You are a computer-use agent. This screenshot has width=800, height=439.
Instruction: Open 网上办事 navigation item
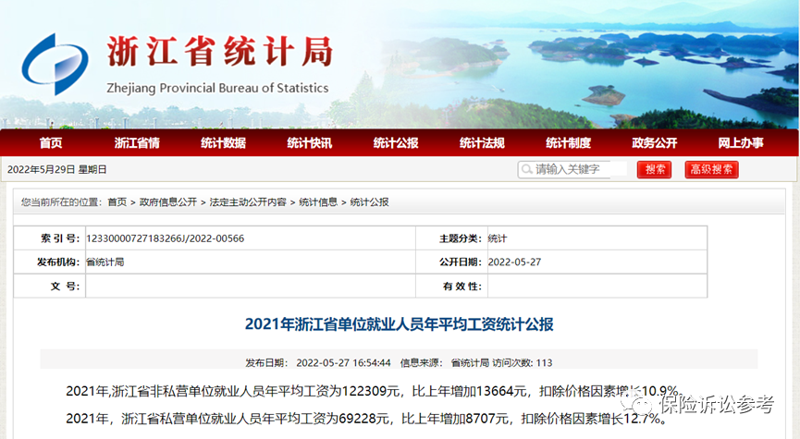coord(740,143)
